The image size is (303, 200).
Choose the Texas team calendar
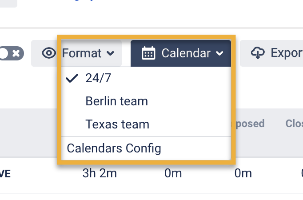117,124
